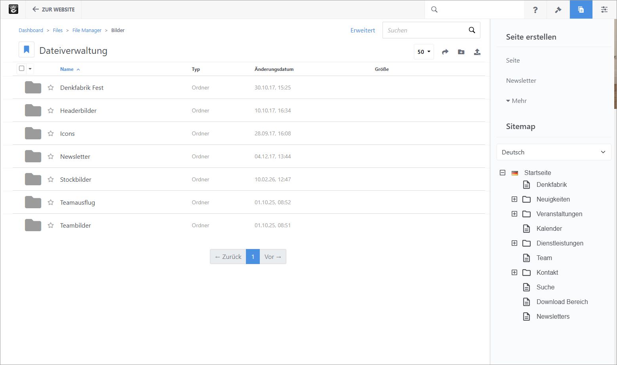Click the new folder icon
Screen dimensions: 617x365
coord(461,52)
